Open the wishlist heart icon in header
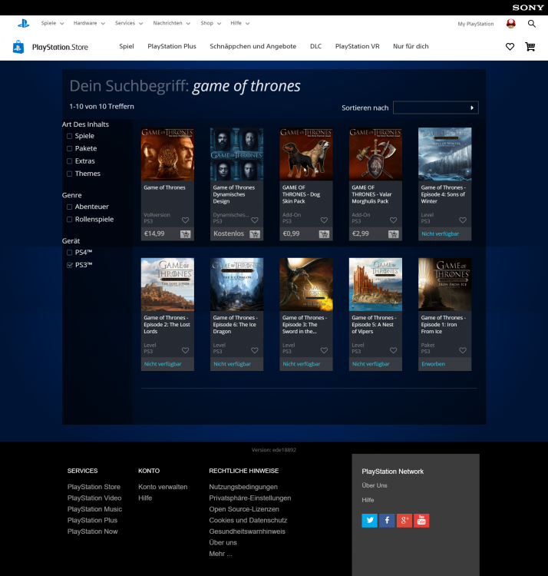 coord(510,47)
